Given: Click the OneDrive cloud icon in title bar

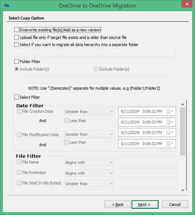Looking at the screenshot, I should tap(6, 5).
